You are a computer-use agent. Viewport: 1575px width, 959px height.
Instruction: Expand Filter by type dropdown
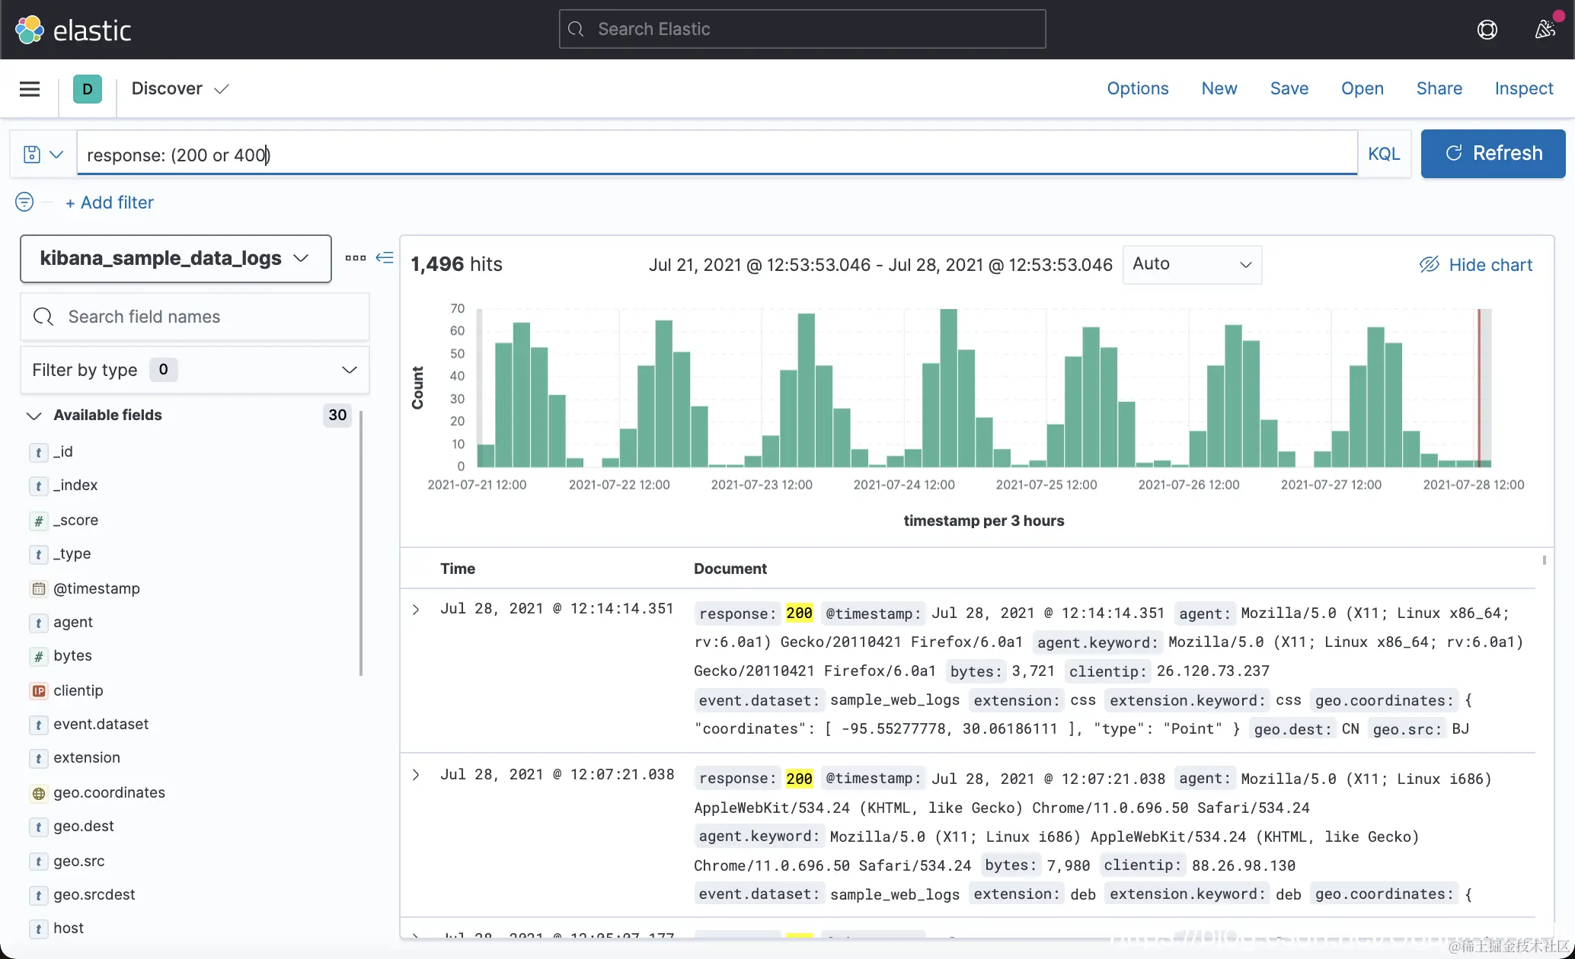[x=195, y=370]
